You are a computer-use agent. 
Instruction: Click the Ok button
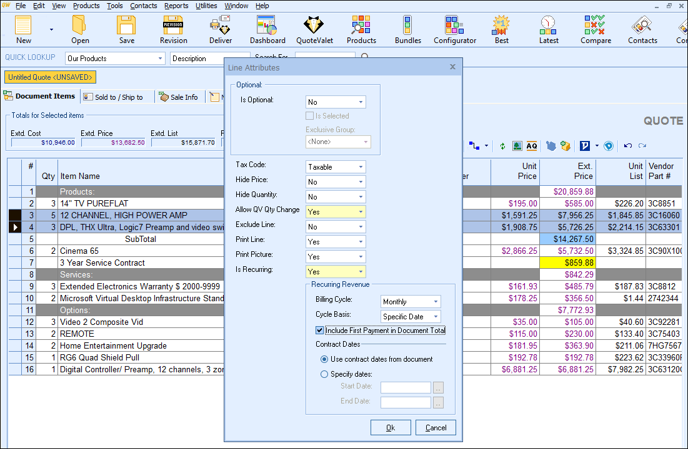(x=391, y=428)
